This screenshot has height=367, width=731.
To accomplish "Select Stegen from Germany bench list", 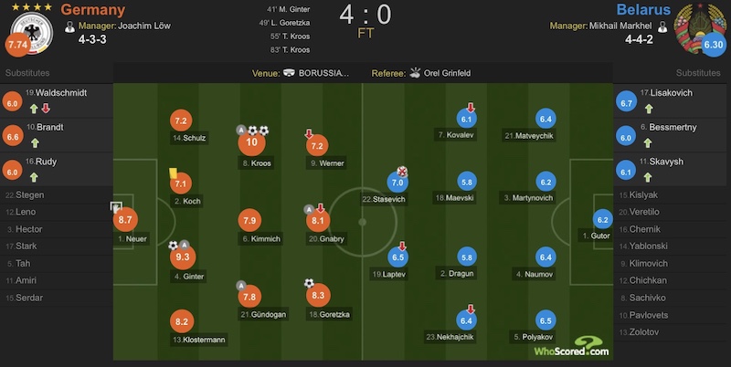I will click(x=57, y=195).
